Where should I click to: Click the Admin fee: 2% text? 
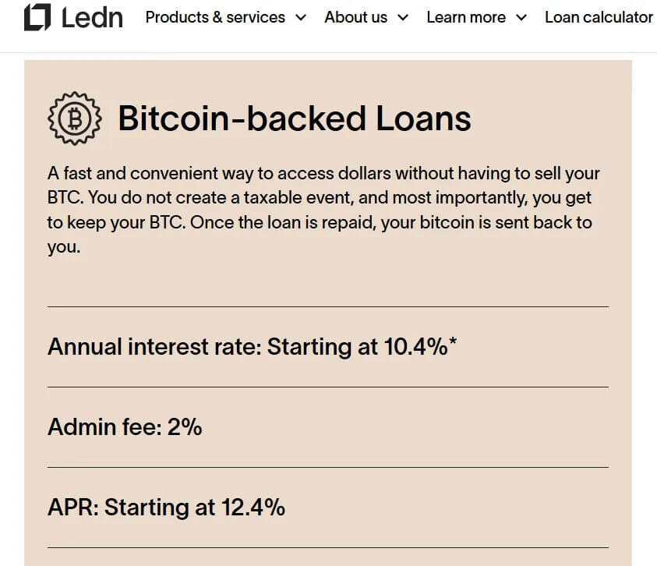[125, 427]
